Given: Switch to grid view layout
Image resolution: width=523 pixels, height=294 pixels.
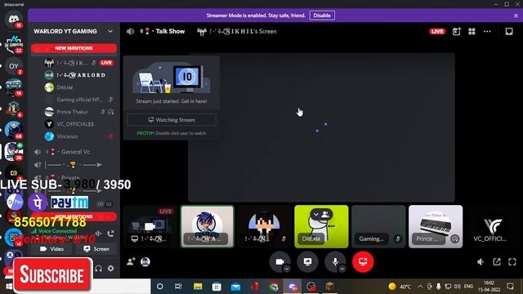Looking at the screenshot, I should (x=472, y=31).
